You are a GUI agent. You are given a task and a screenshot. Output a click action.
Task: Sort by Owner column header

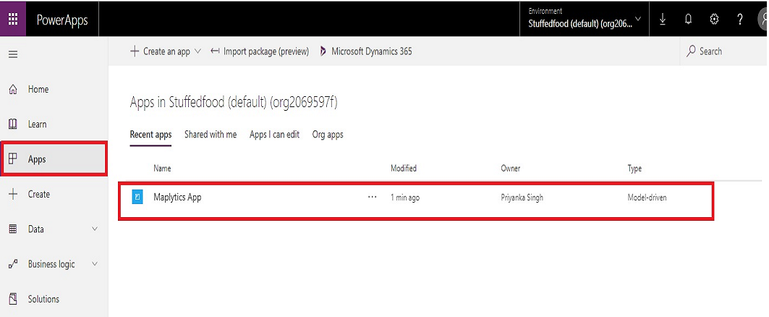point(510,169)
